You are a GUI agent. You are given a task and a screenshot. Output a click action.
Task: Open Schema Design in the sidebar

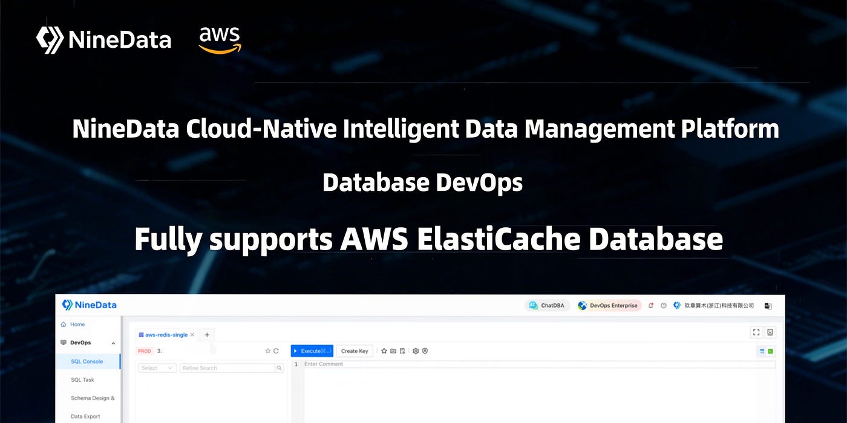pos(93,398)
